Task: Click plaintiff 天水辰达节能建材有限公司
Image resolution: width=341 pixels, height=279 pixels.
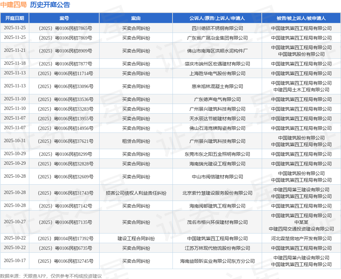Action: pyautogui.click(x=217, y=119)
